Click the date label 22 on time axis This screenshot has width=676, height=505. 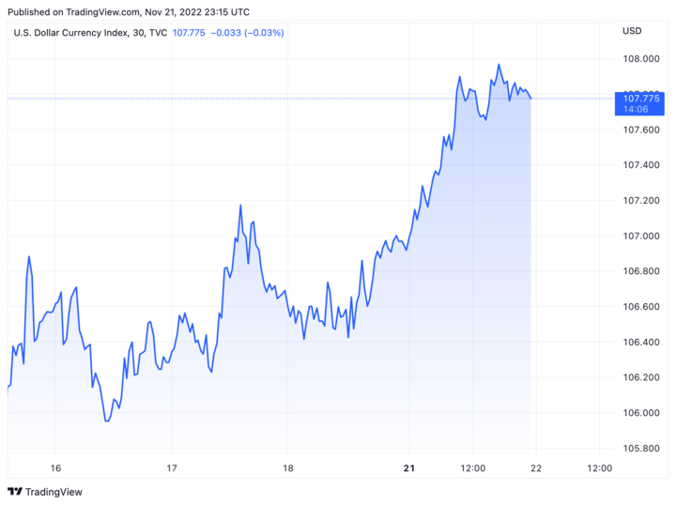(x=536, y=468)
